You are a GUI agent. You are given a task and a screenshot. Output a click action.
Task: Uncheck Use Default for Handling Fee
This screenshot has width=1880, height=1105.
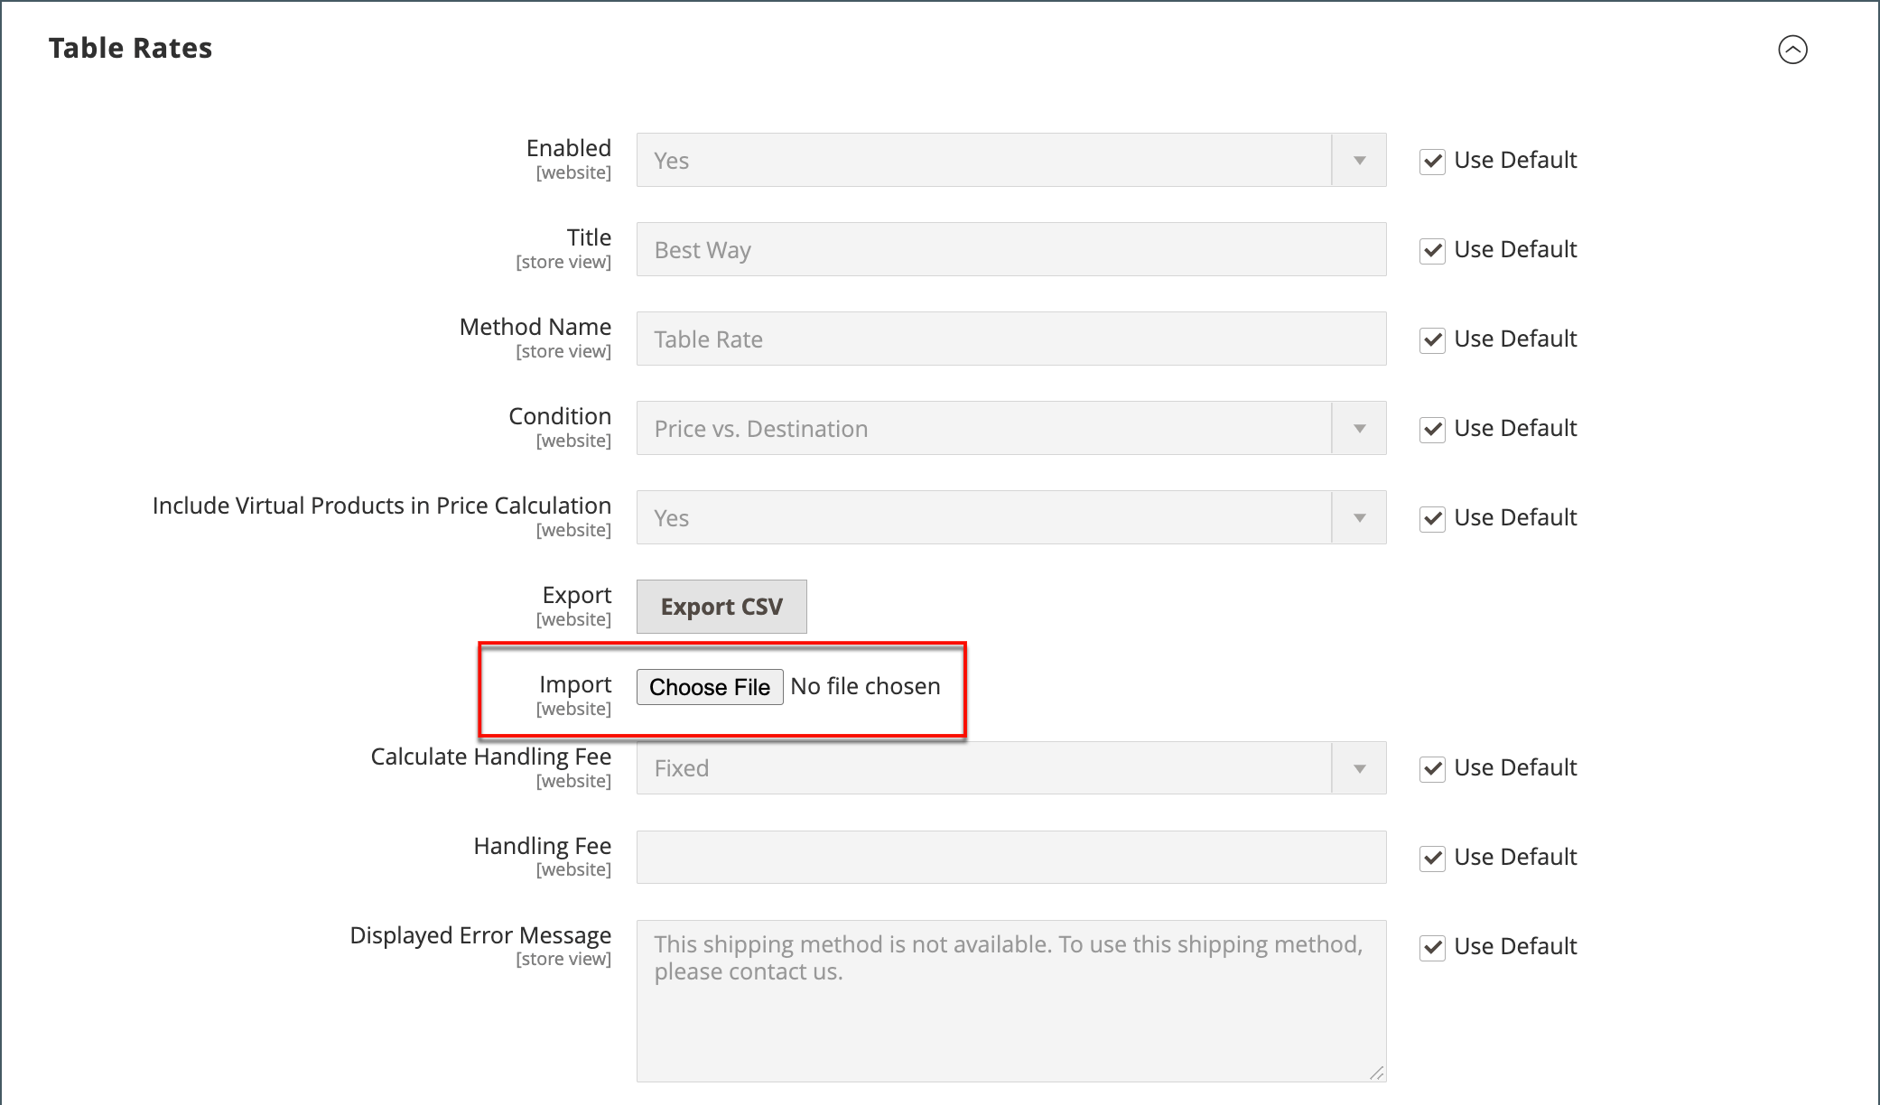click(x=1432, y=859)
